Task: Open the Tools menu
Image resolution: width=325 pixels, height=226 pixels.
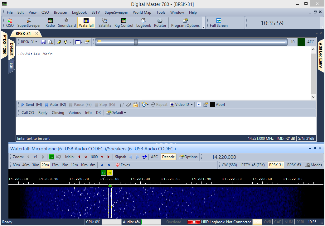Action: click(x=161, y=12)
